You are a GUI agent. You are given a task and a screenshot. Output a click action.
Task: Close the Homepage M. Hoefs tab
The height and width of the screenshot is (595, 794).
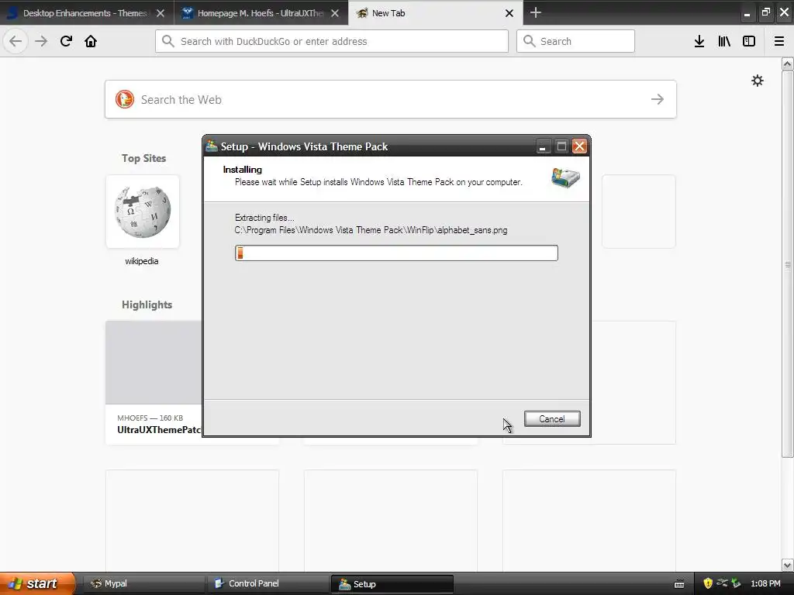[x=335, y=13]
